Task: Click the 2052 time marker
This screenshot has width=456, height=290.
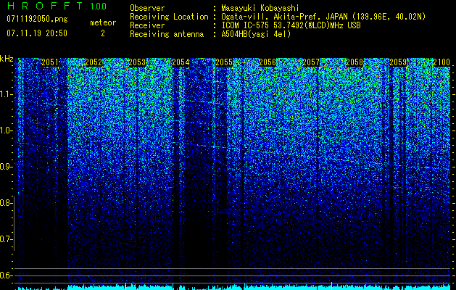Action: [94, 62]
